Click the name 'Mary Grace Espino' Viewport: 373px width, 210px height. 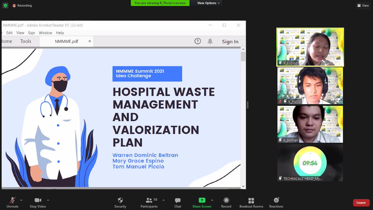coord(138,161)
